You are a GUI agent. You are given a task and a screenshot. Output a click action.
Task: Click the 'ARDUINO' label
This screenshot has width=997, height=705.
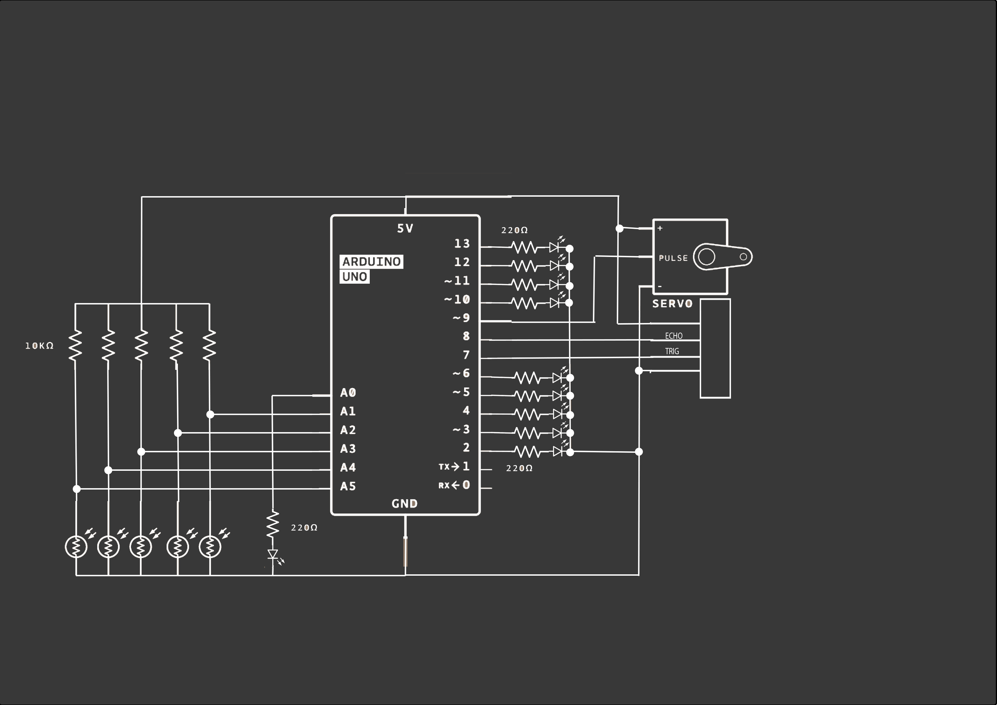click(x=371, y=261)
